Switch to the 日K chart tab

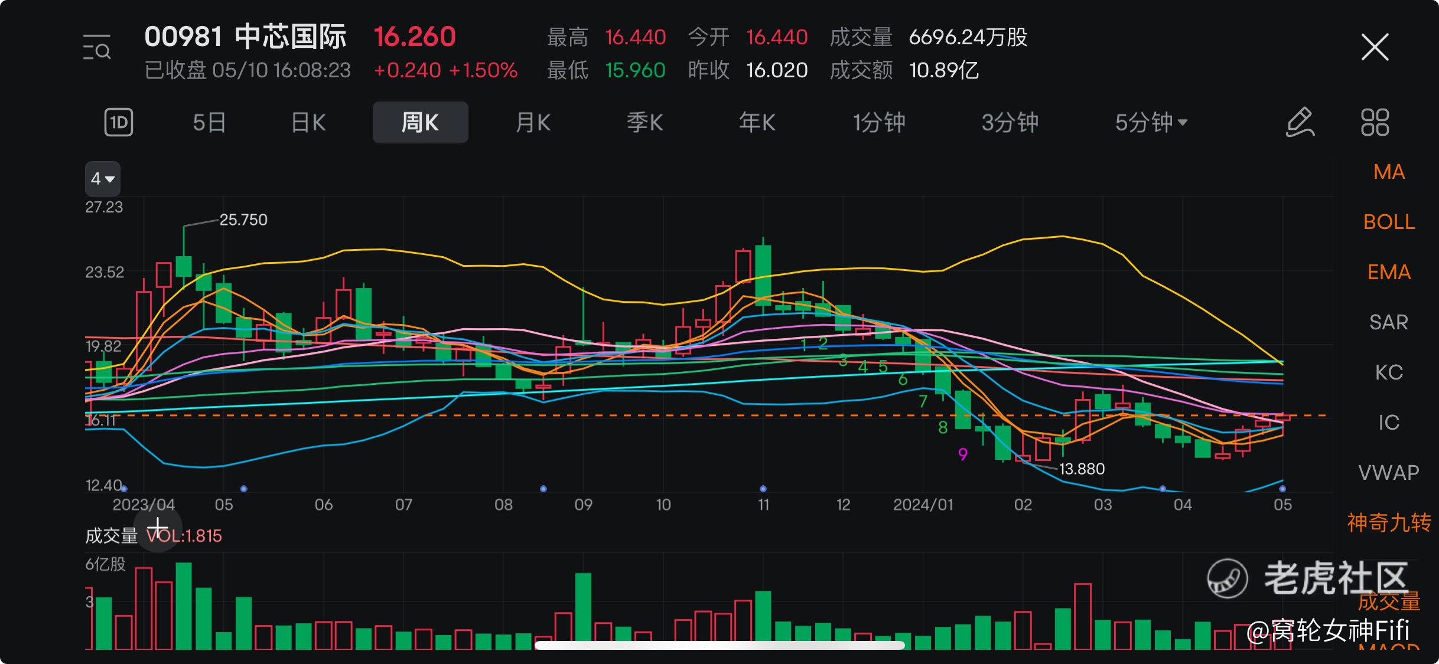[x=308, y=123]
